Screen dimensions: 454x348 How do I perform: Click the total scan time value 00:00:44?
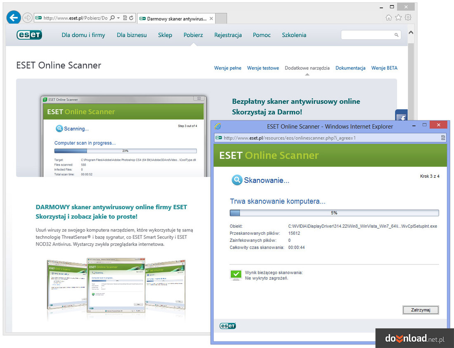pos(296,248)
